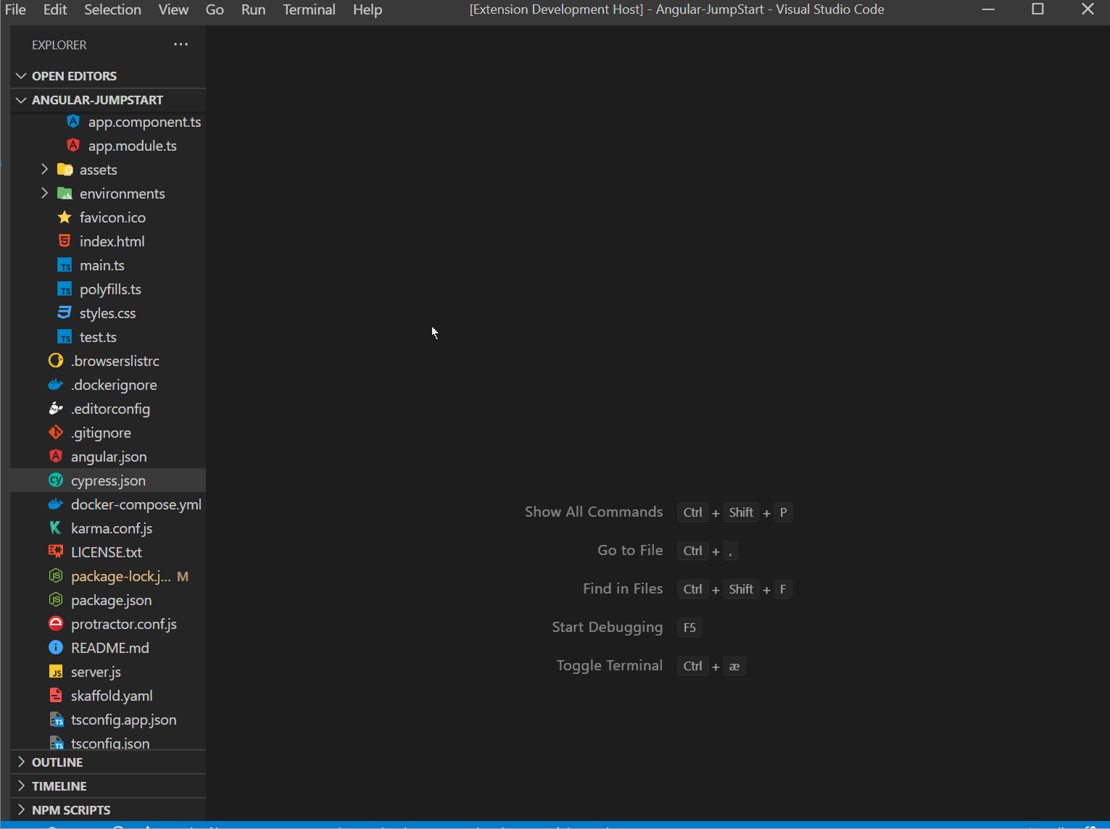Expand the environments folder chevron
Viewport: 1110px width, 829px height.
click(45, 193)
